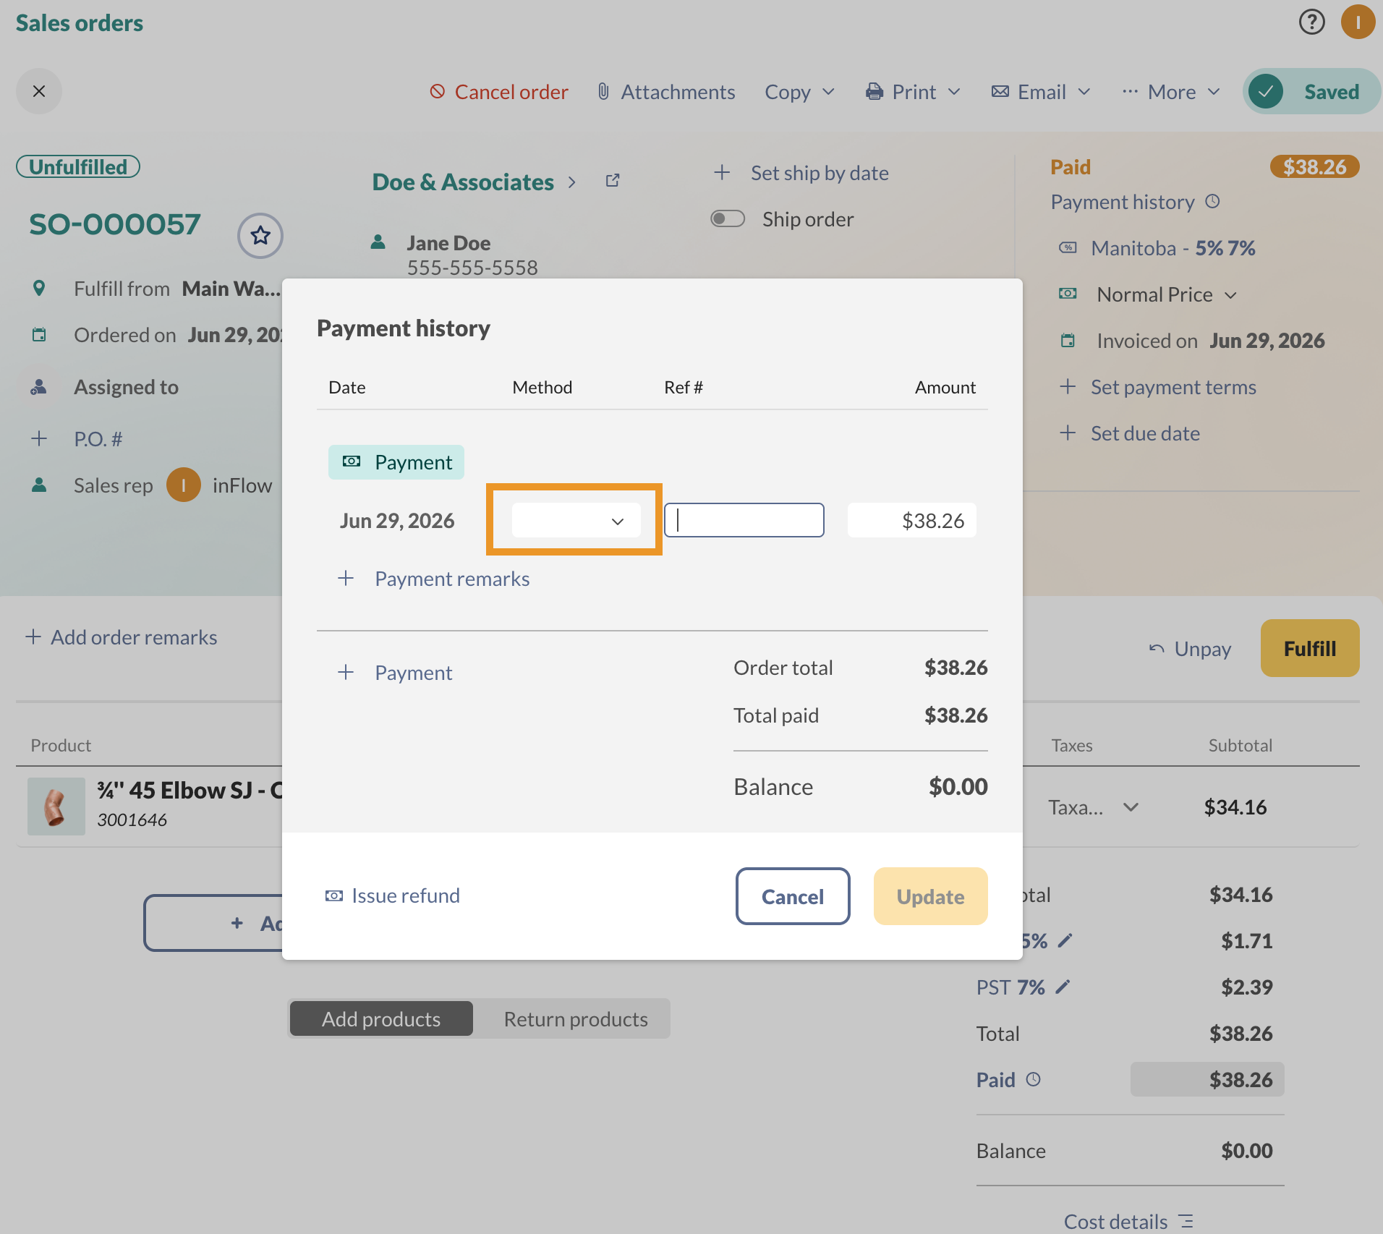Click Cancel in payment history dialog
1383x1234 pixels.
(793, 896)
